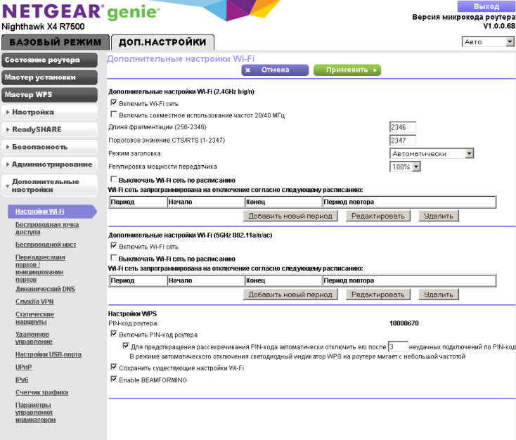Click the Выход logout button

click(x=486, y=6)
